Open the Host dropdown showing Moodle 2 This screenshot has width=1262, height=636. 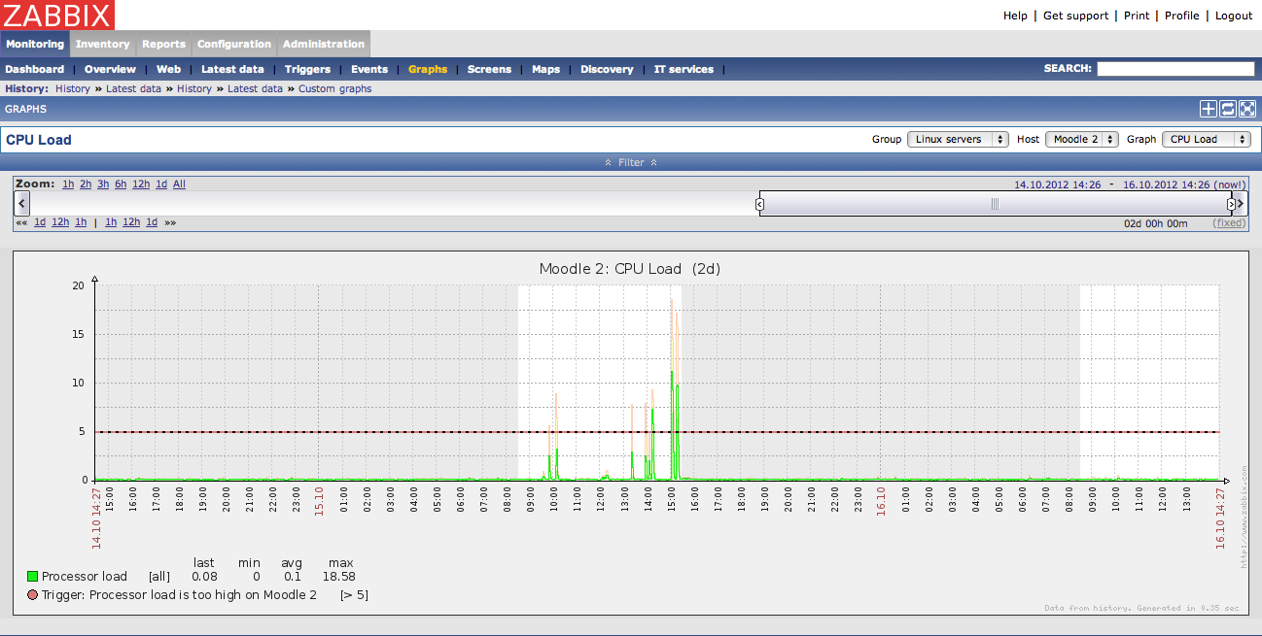1081,140
